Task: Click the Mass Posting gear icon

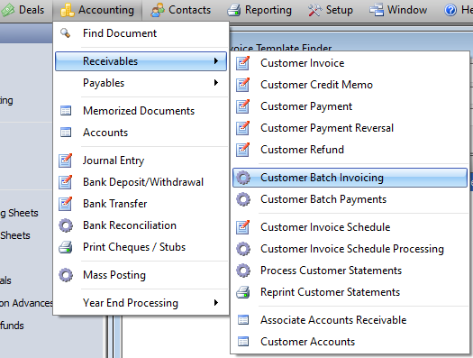Action: point(66,275)
